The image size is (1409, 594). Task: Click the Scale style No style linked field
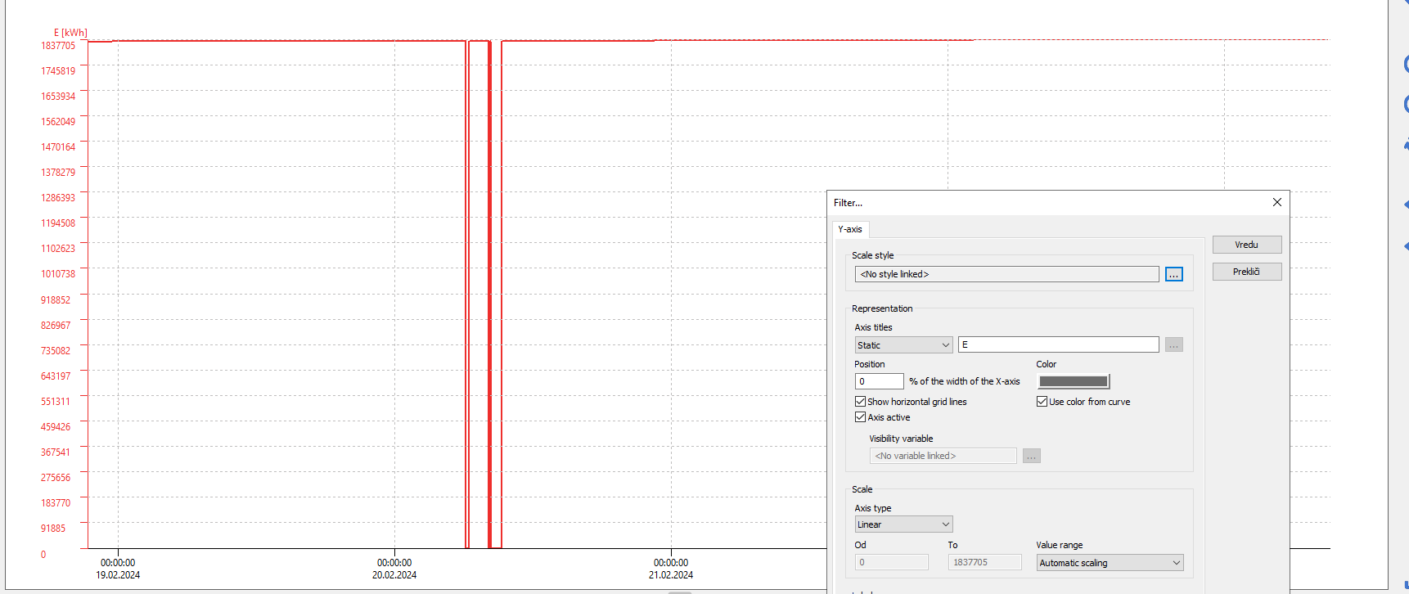click(x=1006, y=274)
